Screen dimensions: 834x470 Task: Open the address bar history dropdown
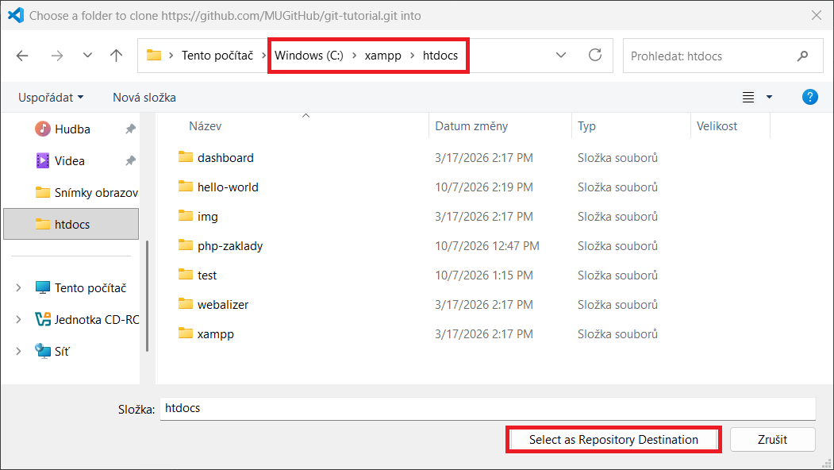pos(560,55)
